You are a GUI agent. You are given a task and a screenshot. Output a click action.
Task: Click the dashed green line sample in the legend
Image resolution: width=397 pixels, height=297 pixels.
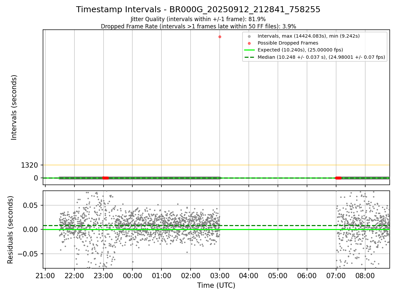249,57
